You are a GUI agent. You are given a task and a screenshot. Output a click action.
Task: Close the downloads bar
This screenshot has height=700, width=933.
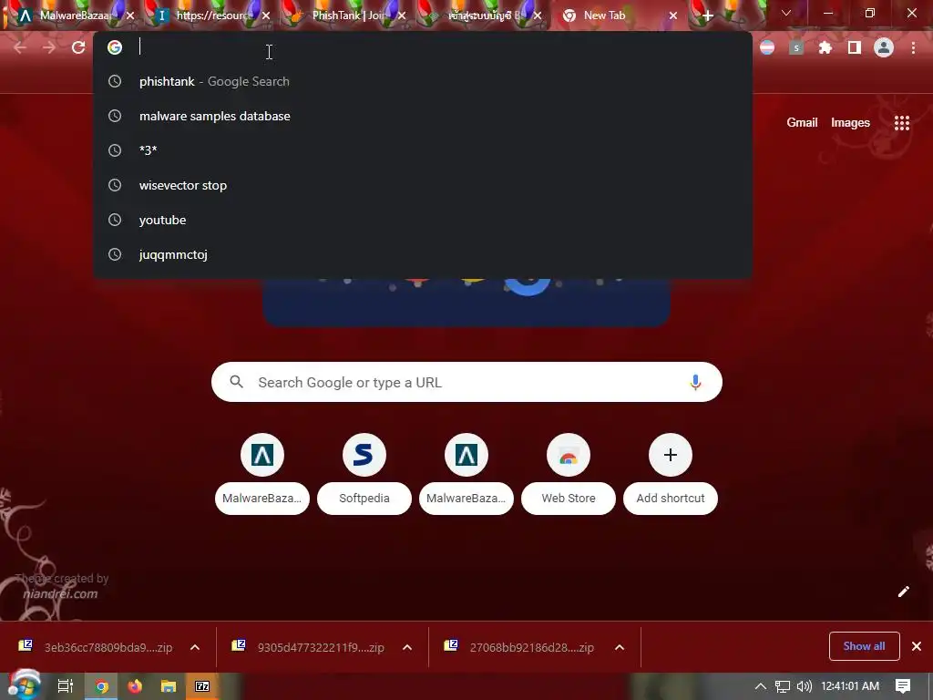(x=917, y=646)
